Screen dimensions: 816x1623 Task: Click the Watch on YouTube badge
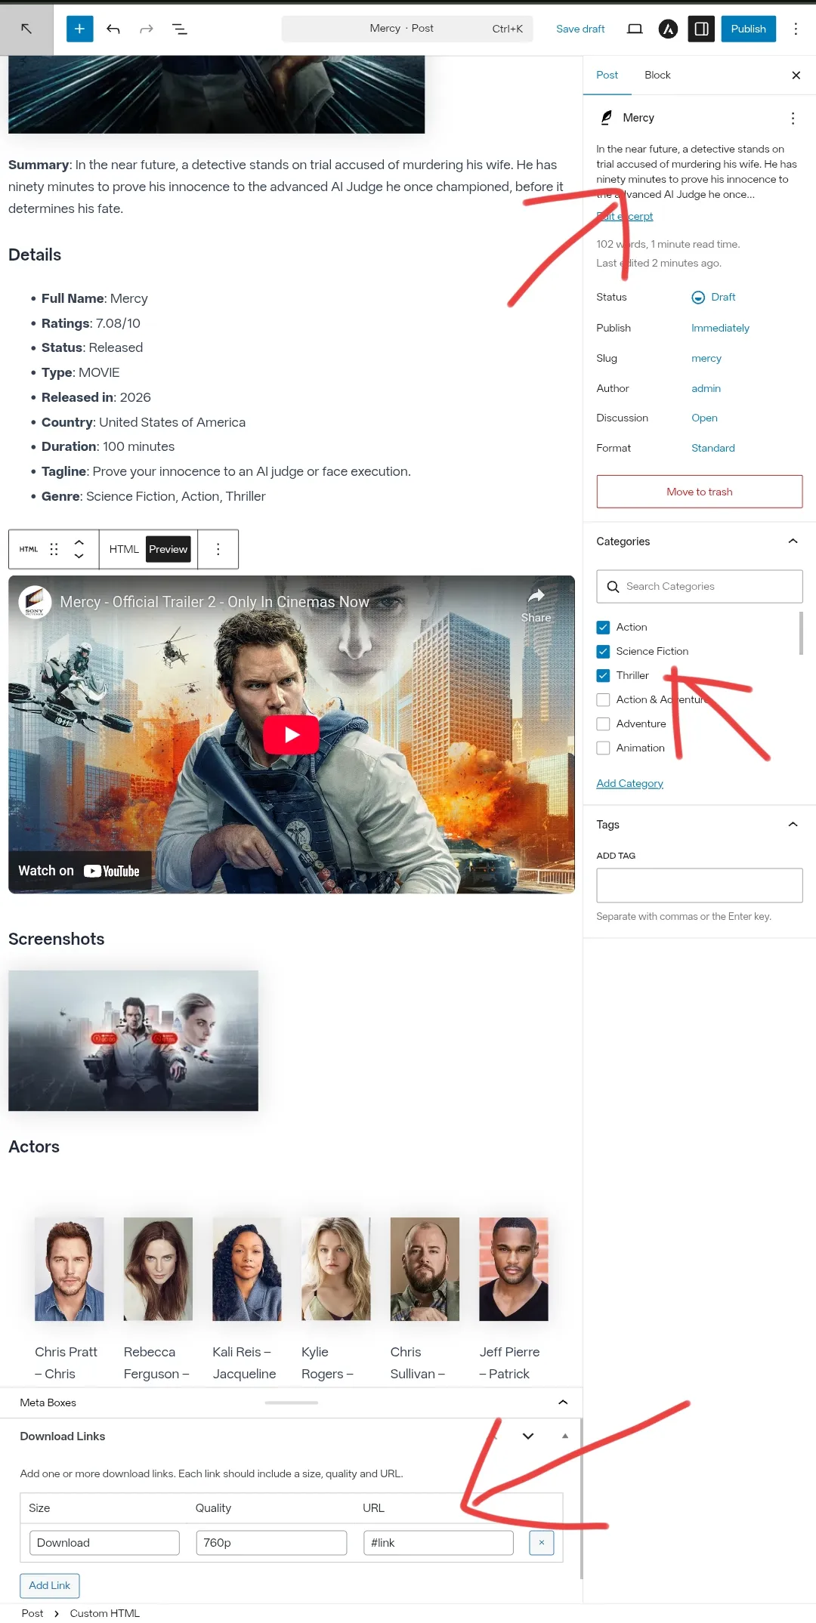pyautogui.click(x=79, y=871)
